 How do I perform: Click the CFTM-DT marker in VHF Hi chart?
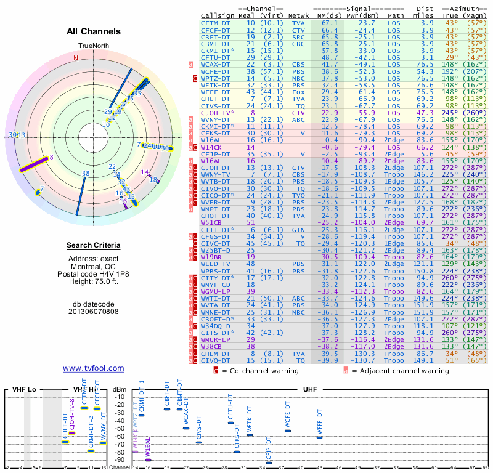pos(84,408)
